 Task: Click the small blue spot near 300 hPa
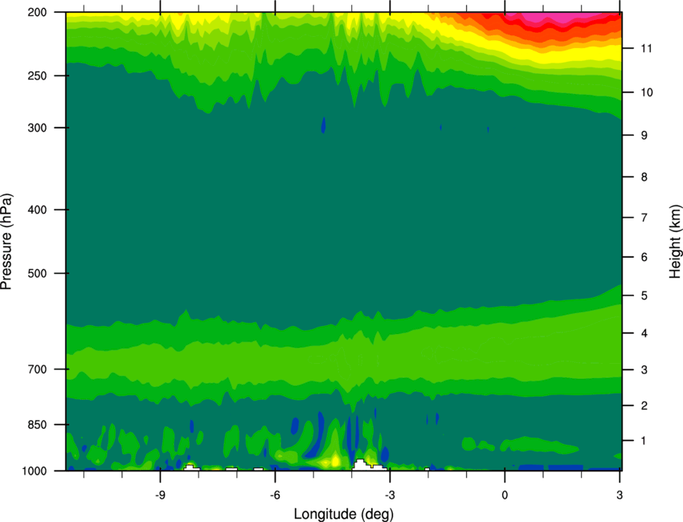pos(323,125)
